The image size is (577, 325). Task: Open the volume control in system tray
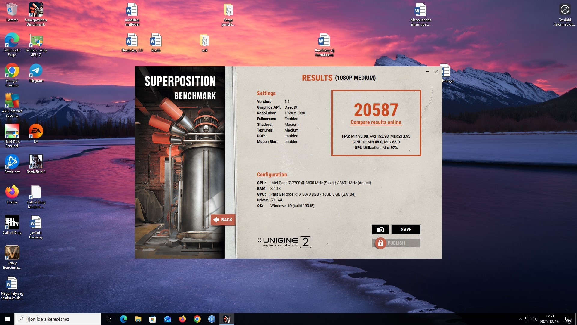coord(535,319)
